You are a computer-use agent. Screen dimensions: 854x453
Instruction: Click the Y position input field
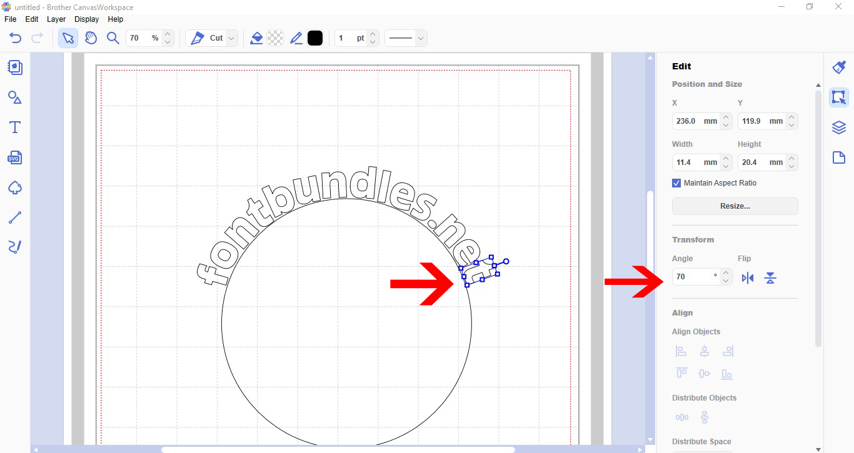[x=761, y=121]
